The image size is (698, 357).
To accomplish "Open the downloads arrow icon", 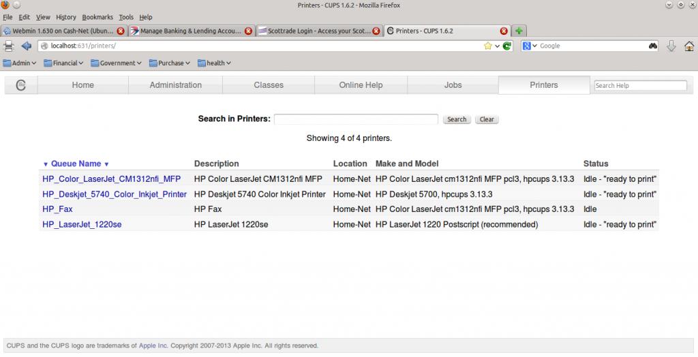I will (x=671, y=46).
